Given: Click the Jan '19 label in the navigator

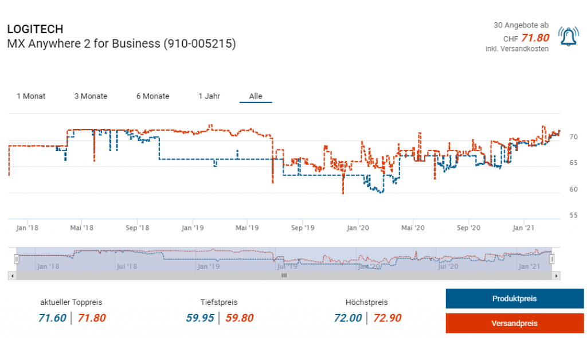Looking at the screenshot, I should click(208, 266).
